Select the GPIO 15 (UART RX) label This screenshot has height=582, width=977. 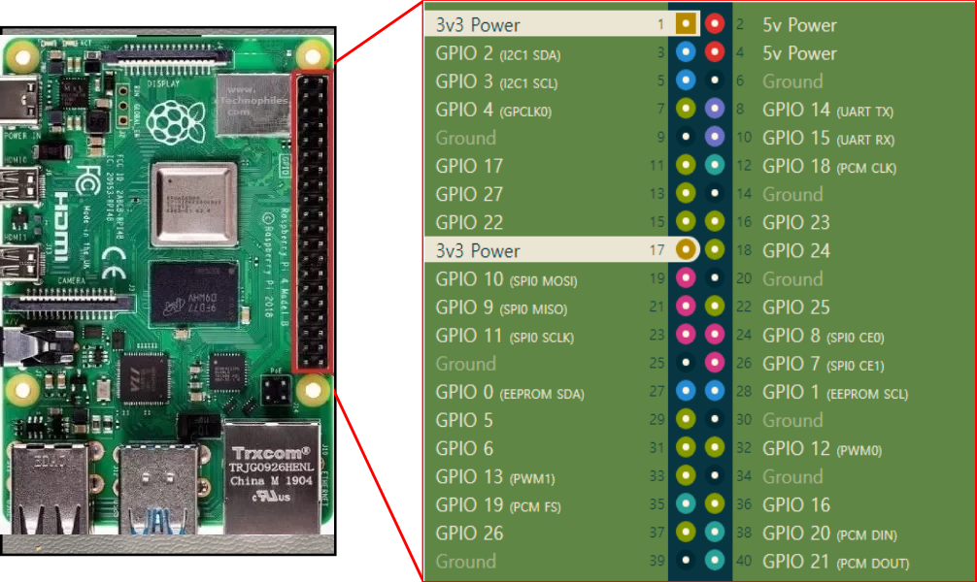click(828, 138)
